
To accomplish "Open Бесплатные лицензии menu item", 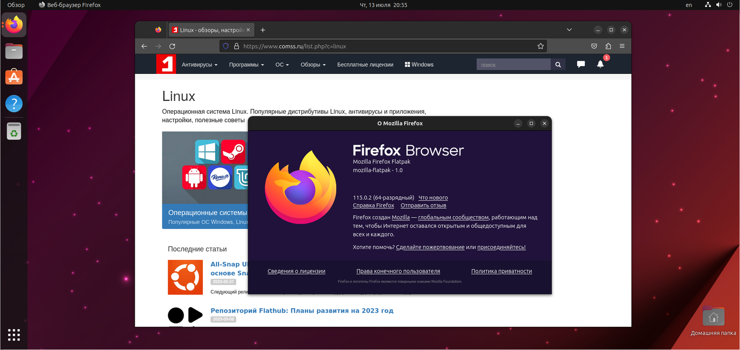I will coord(365,64).
